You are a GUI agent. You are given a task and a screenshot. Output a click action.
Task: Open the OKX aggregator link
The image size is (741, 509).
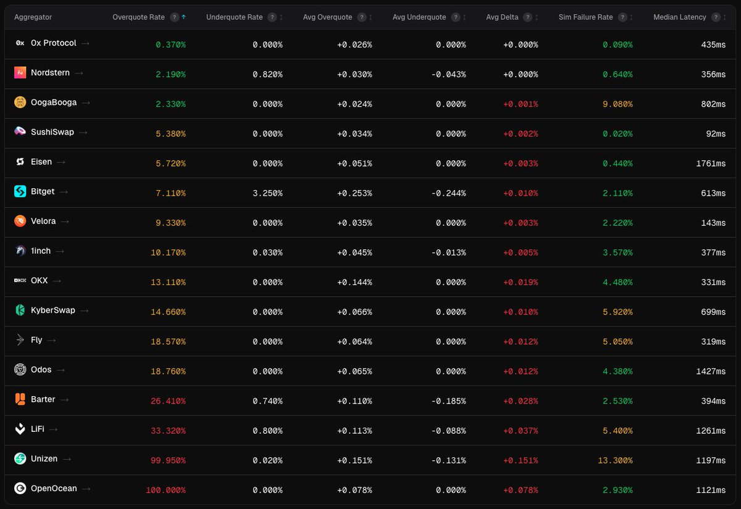pos(40,281)
